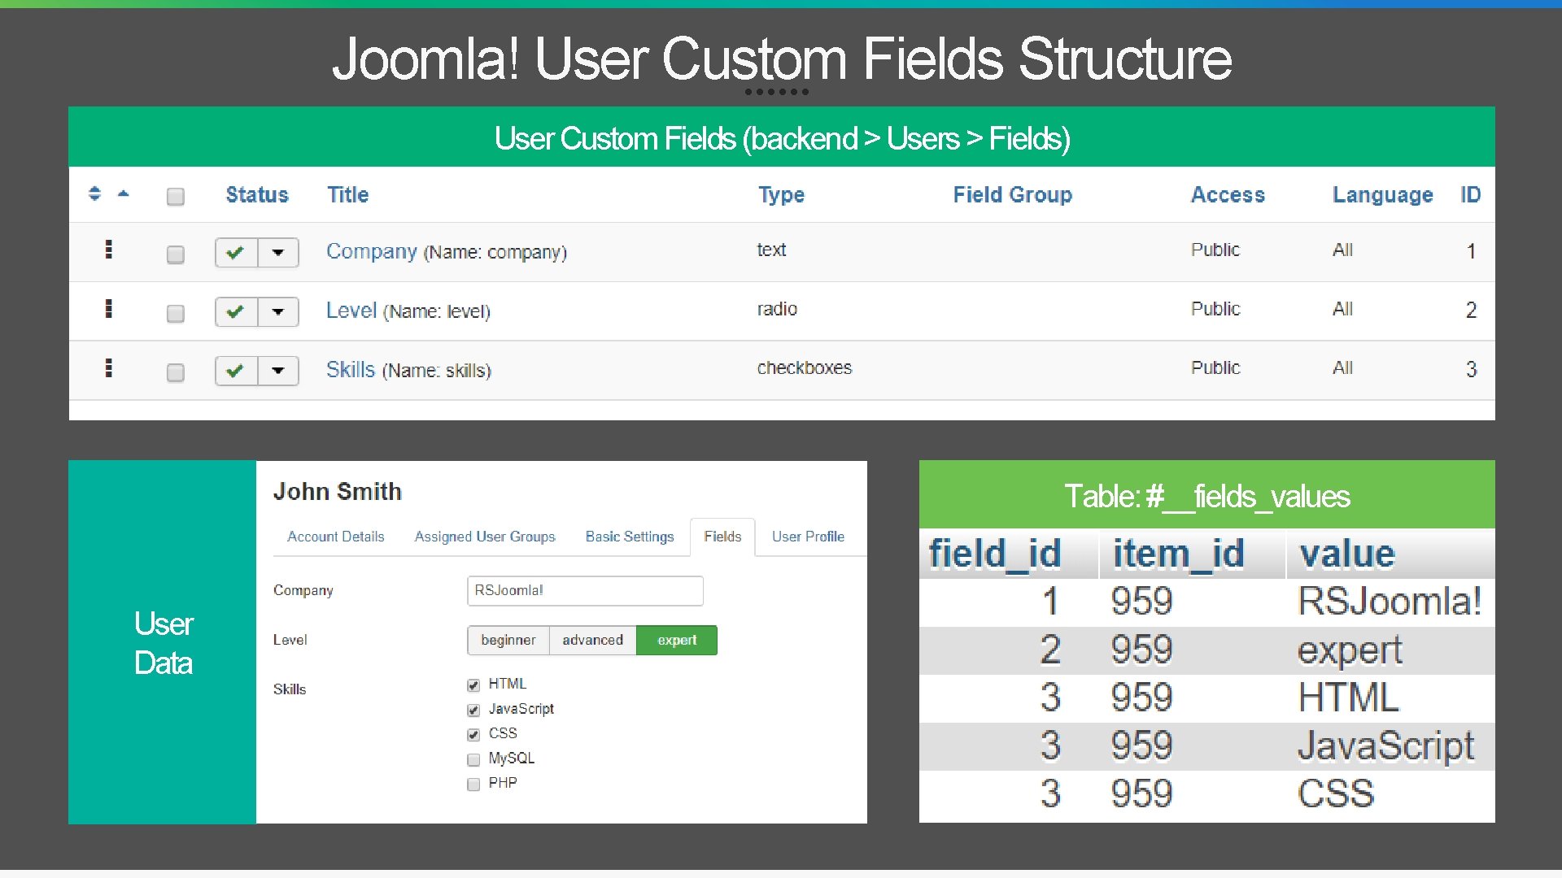Uncheck the JavaScript skill checkbox
The width and height of the screenshot is (1562, 878).
click(473, 711)
